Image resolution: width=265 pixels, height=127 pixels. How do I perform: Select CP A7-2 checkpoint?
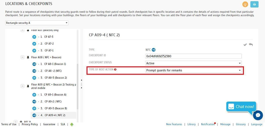pyautogui.click(x=49, y=44)
